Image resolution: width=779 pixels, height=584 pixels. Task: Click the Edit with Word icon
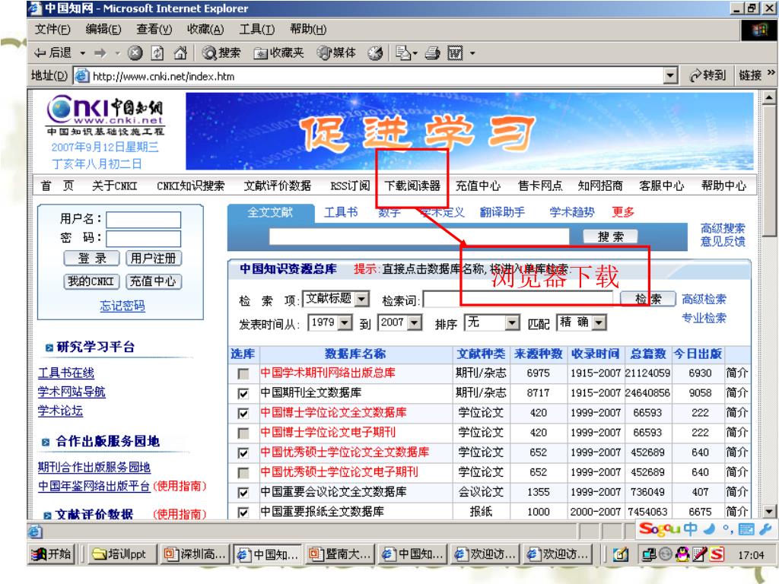point(455,52)
